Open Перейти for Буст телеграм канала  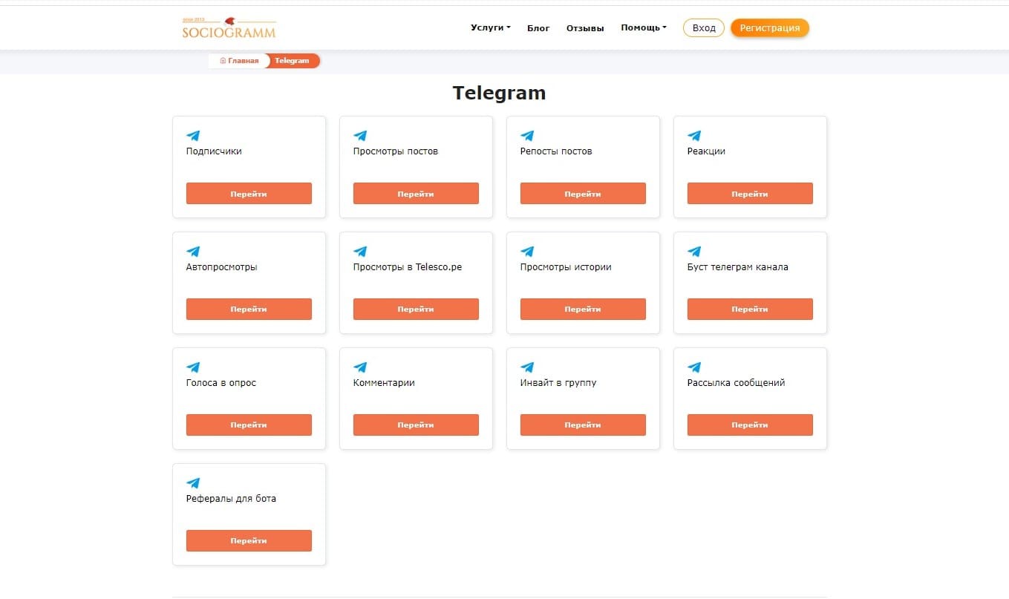coord(750,310)
